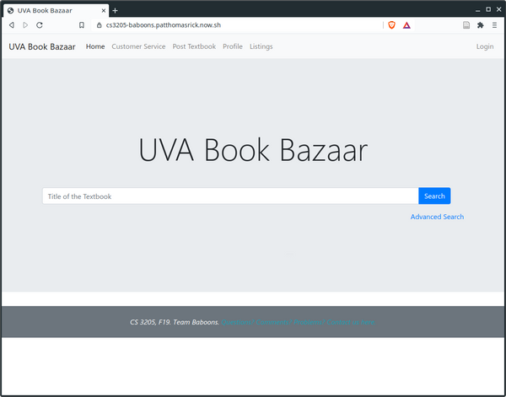
Task: Click the browser forward arrow
Action: pyautogui.click(x=25, y=25)
